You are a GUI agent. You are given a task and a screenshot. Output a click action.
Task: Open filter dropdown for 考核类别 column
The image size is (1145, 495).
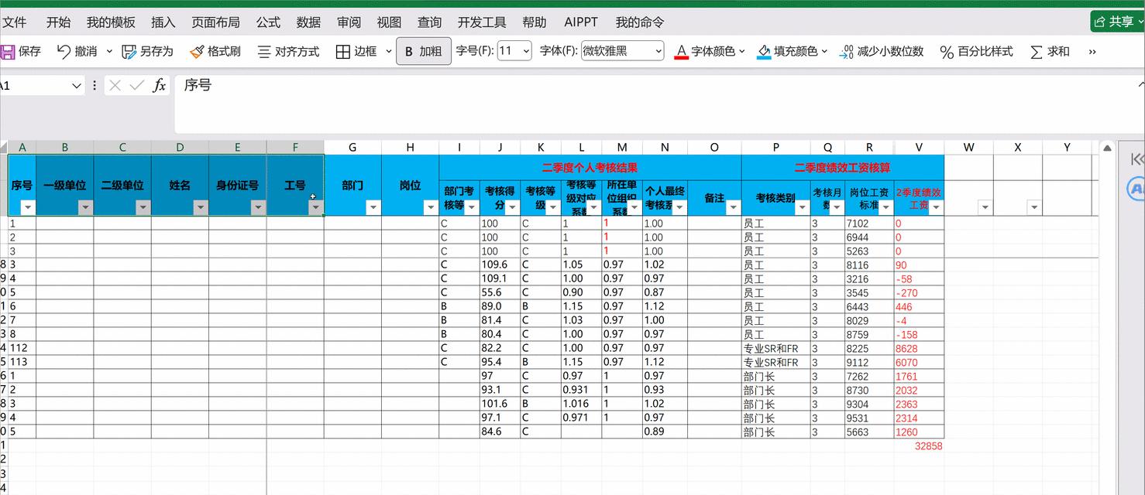click(803, 207)
